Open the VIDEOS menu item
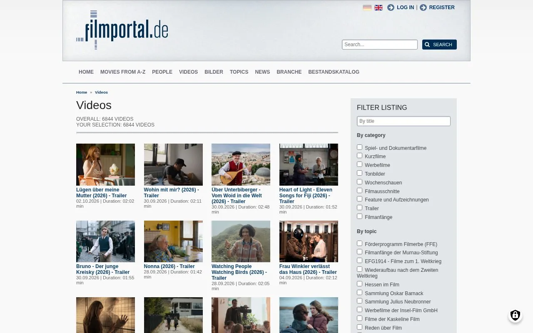Viewport: 533px width, 333px height. (188, 72)
